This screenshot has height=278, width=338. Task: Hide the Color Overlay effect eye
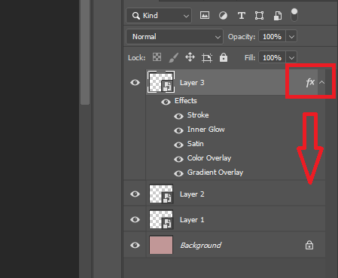pos(178,159)
